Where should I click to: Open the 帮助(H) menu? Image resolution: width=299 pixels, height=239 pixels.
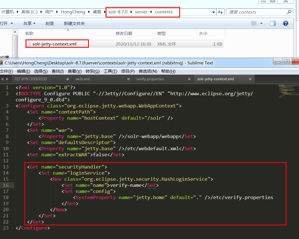168,71
